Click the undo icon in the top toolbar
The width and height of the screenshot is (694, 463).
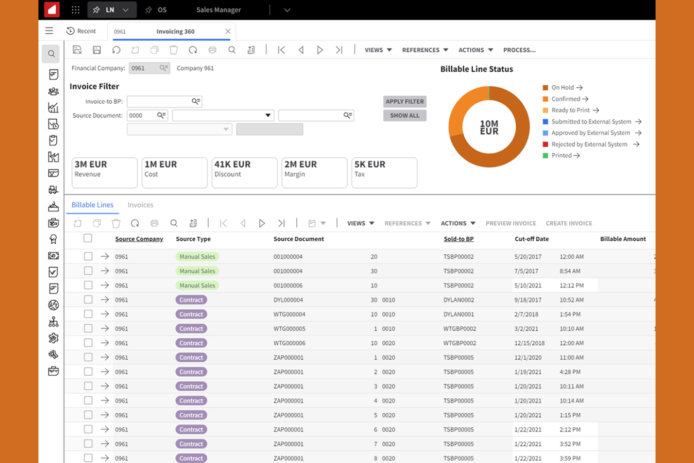[x=116, y=50]
